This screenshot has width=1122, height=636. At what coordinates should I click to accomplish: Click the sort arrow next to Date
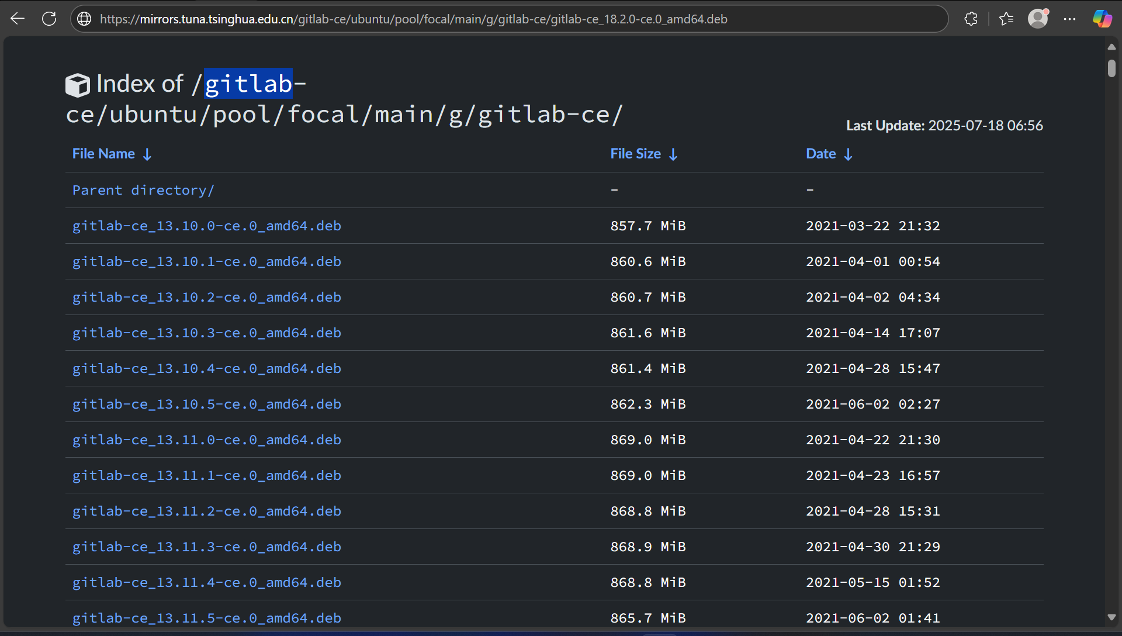click(x=848, y=154)
